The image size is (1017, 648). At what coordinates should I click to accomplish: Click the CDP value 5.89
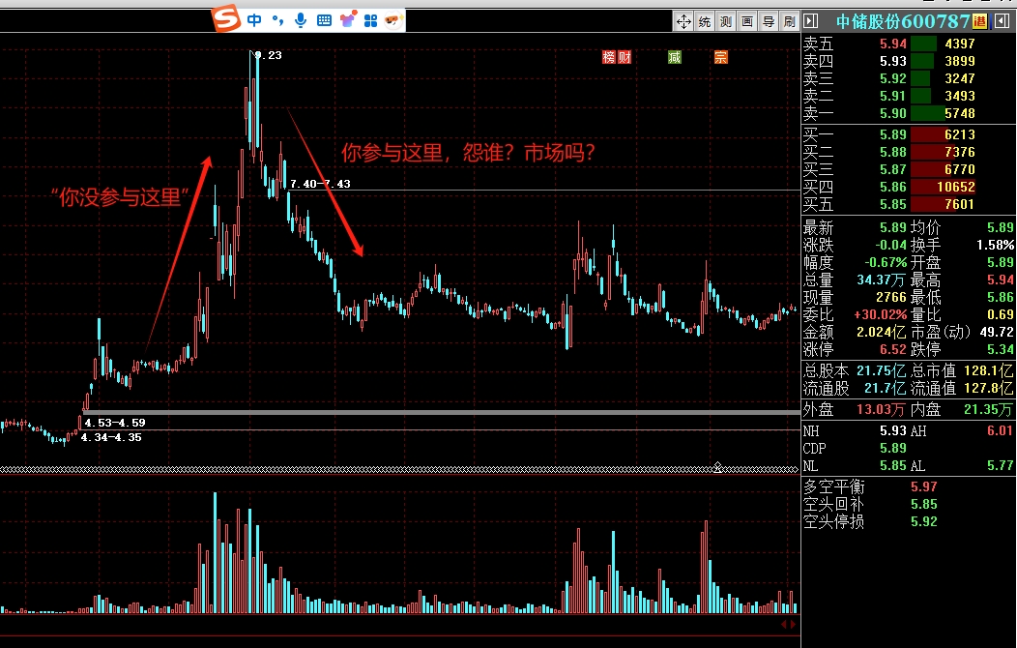(893, 448)
